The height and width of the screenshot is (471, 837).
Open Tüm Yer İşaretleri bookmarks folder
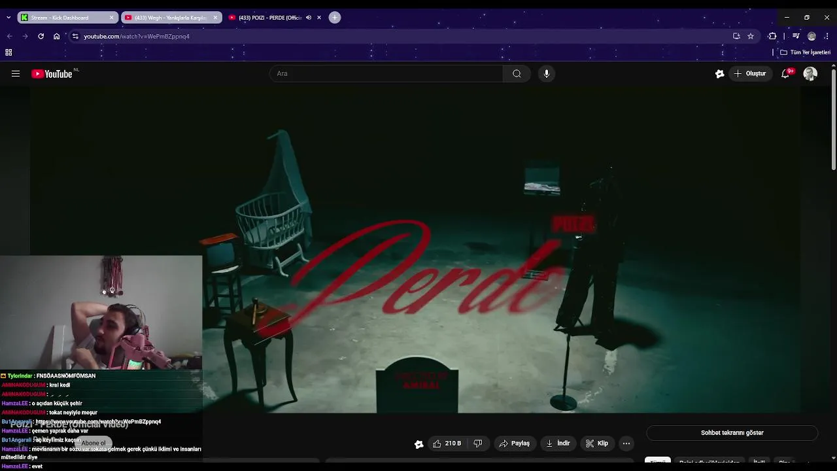coord(806,52)
